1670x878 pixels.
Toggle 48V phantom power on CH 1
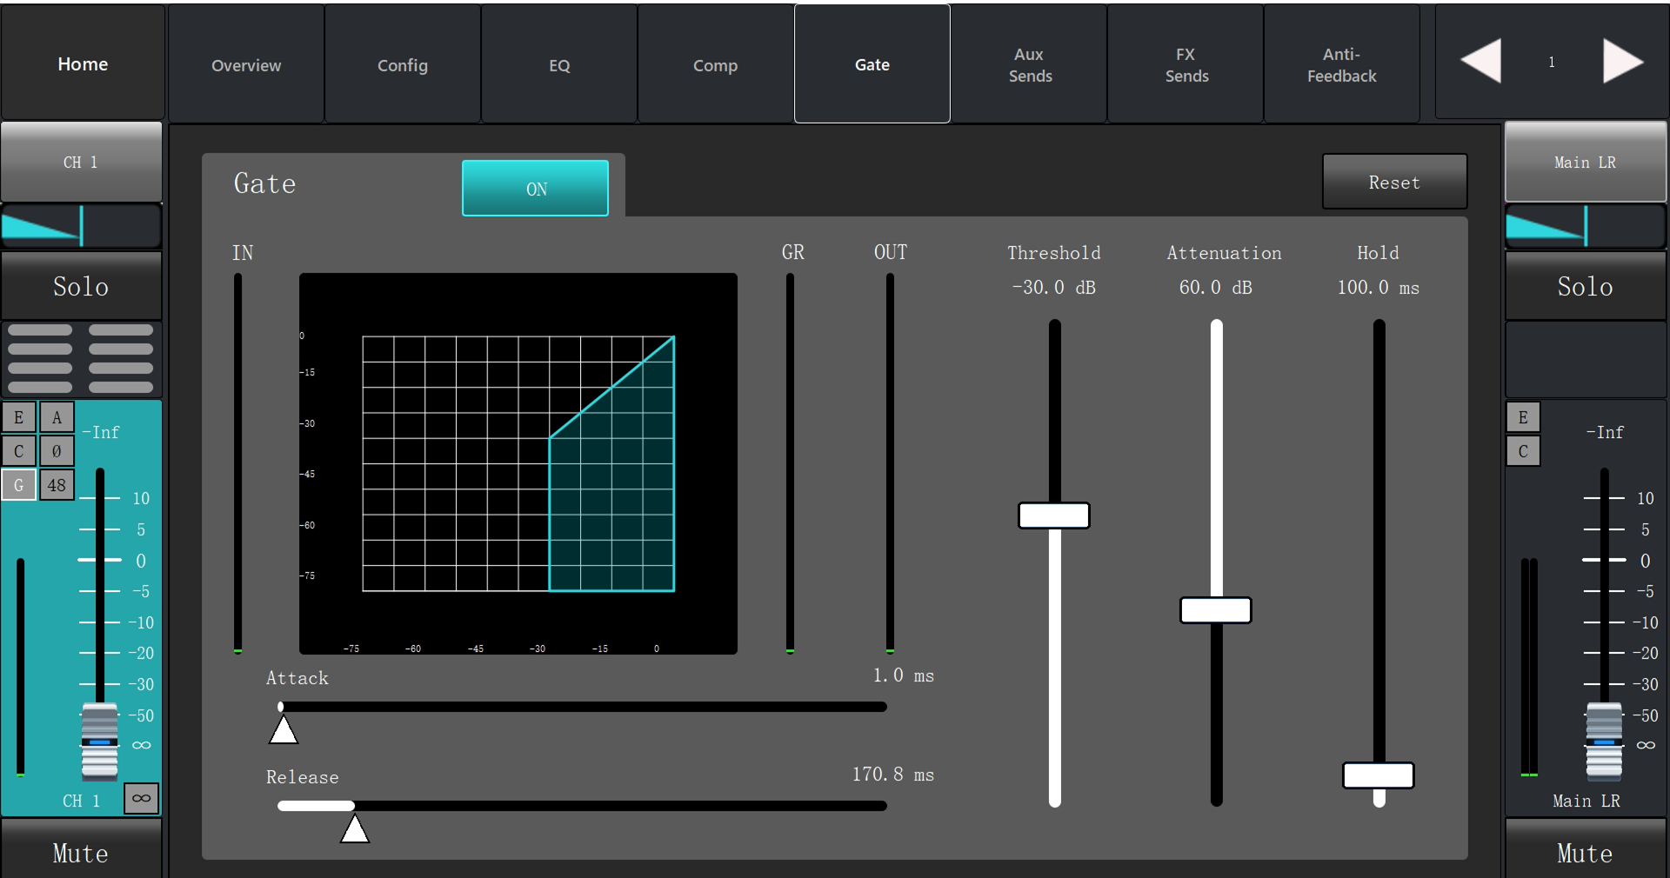pos(57,485)
